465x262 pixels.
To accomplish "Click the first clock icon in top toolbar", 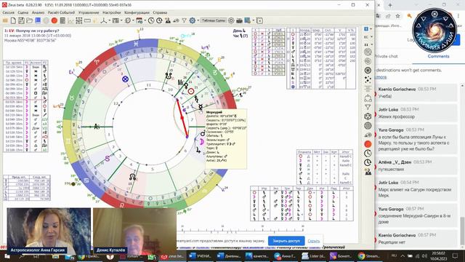I will [151, 20].
